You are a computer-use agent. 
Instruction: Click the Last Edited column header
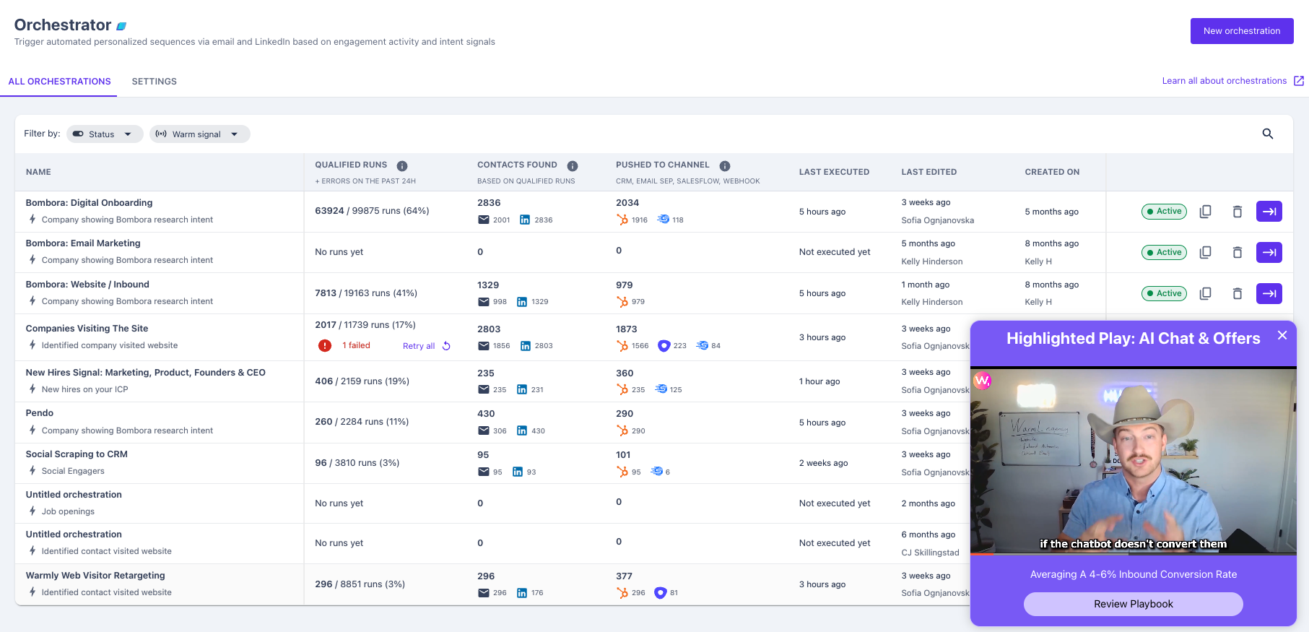click(x=929, y=172)
